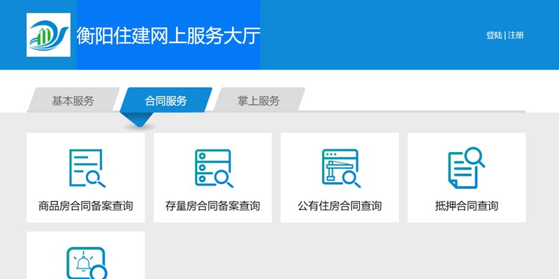
Task: Open the 登陆 login link
Action: 494,36
